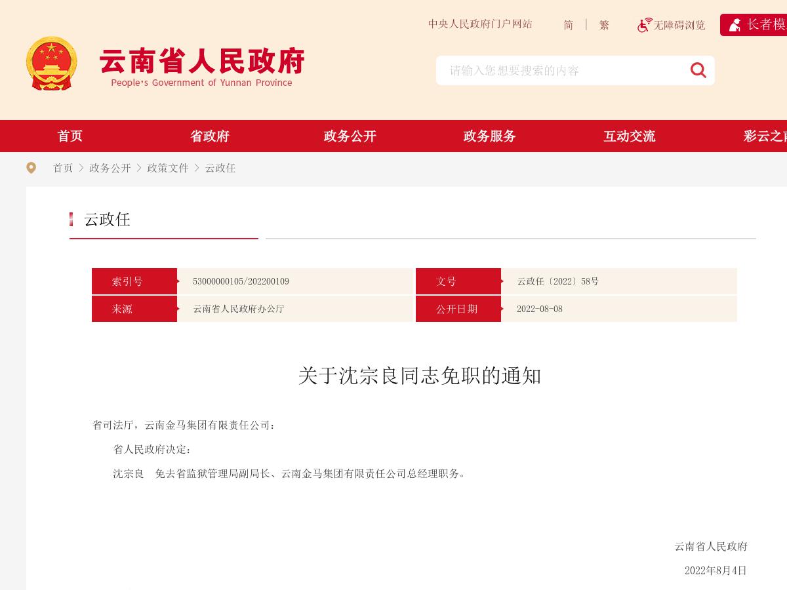Go to 首页 in breadcrumb
The width and height of the screenshot is (787, 590).
[x=63, y=168]
